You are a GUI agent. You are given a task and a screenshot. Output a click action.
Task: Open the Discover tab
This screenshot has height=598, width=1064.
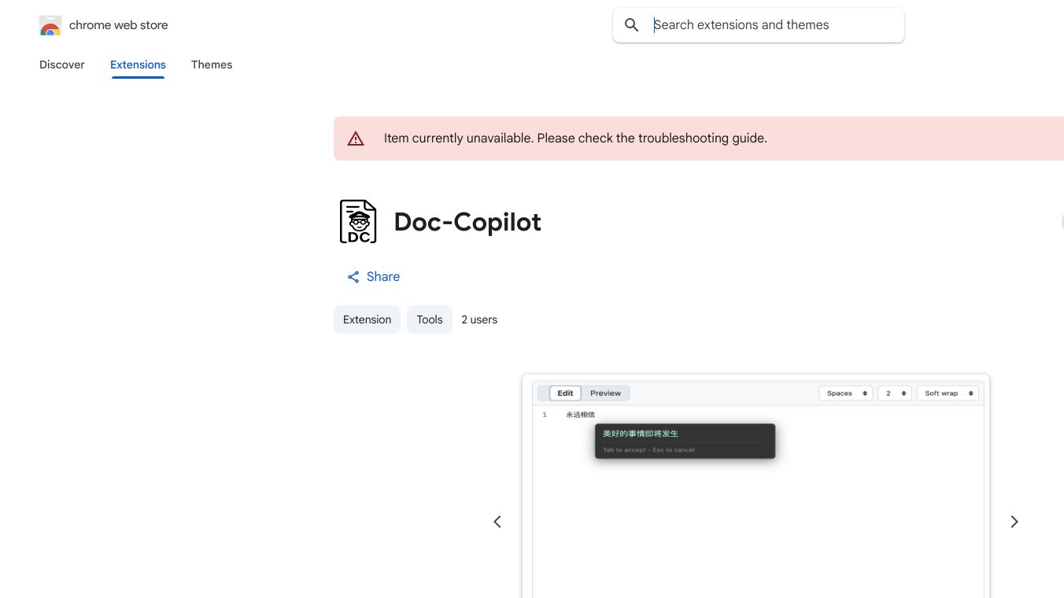pos(62,65)
